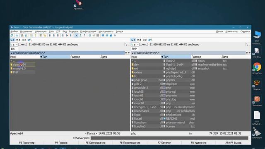Click right path bar's leading down arrow
The image size is (265, 149).
tap(132, 53)
